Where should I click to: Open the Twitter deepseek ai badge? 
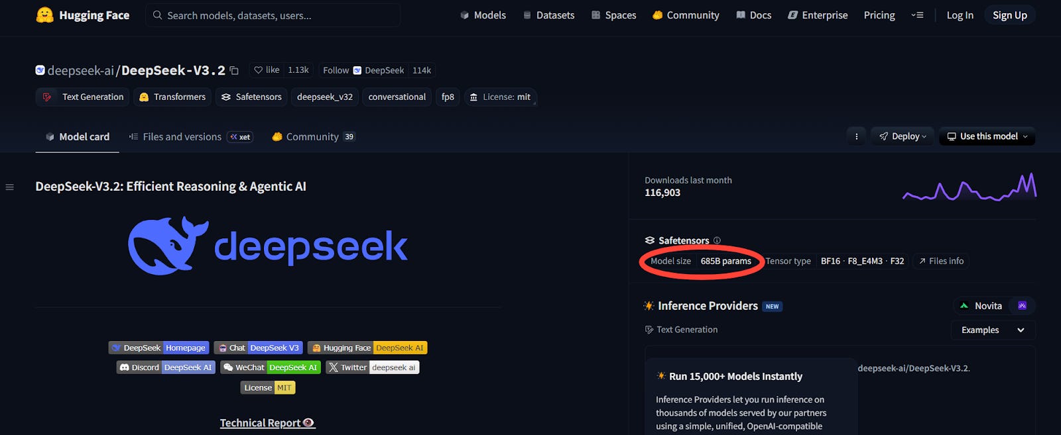[373, 367]
